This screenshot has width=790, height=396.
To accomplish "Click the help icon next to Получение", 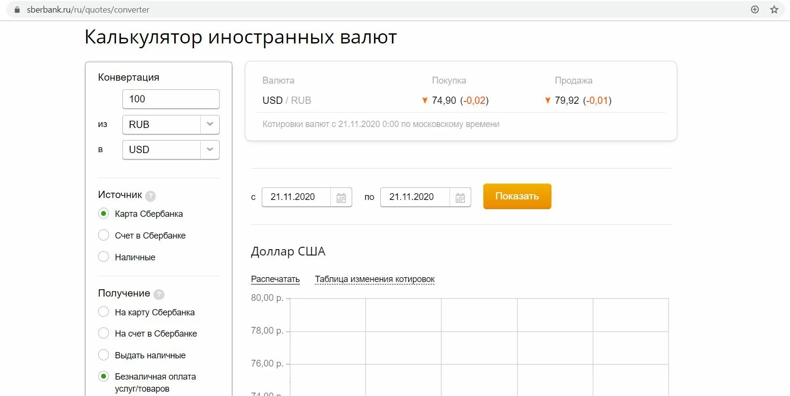I will pos(159,294).
